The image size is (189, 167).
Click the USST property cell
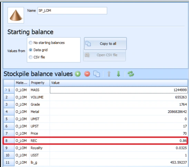pos(40,155)
